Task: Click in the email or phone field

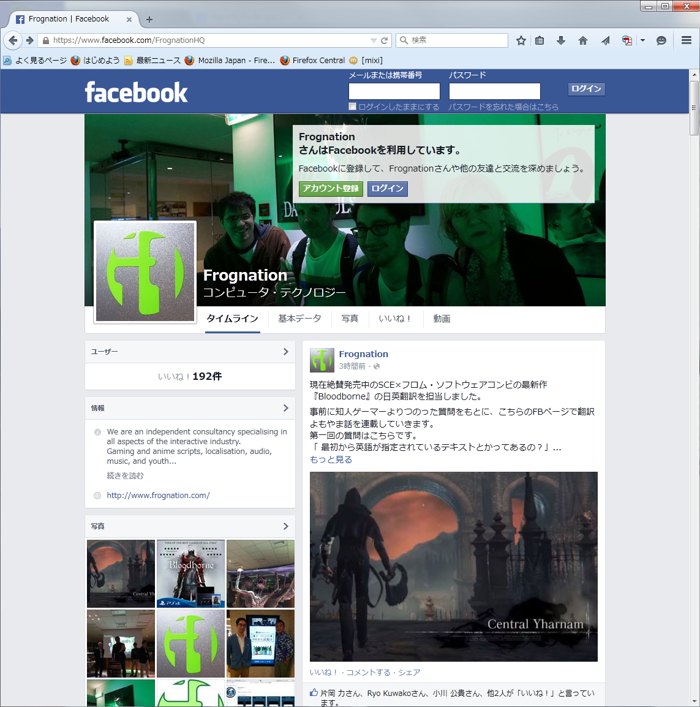Action: [x=394, y=91]
